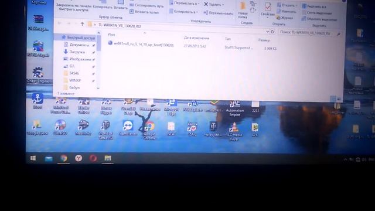Click the Копировать (Copy) ribbon button
Image resolution: width=375 pixels, height=211 pixels.
103,5
